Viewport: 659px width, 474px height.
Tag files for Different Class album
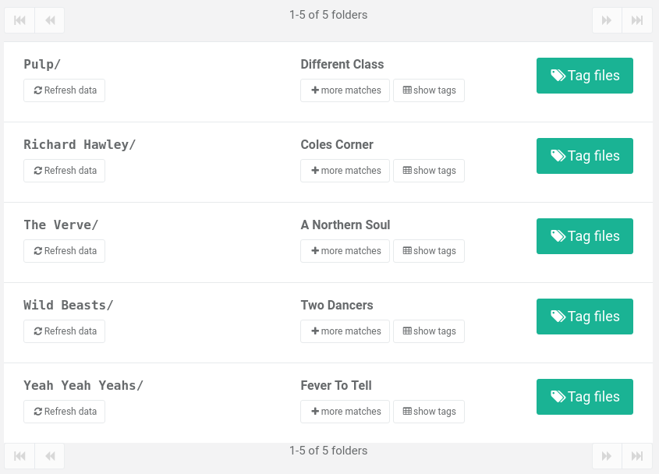[585, 76]
